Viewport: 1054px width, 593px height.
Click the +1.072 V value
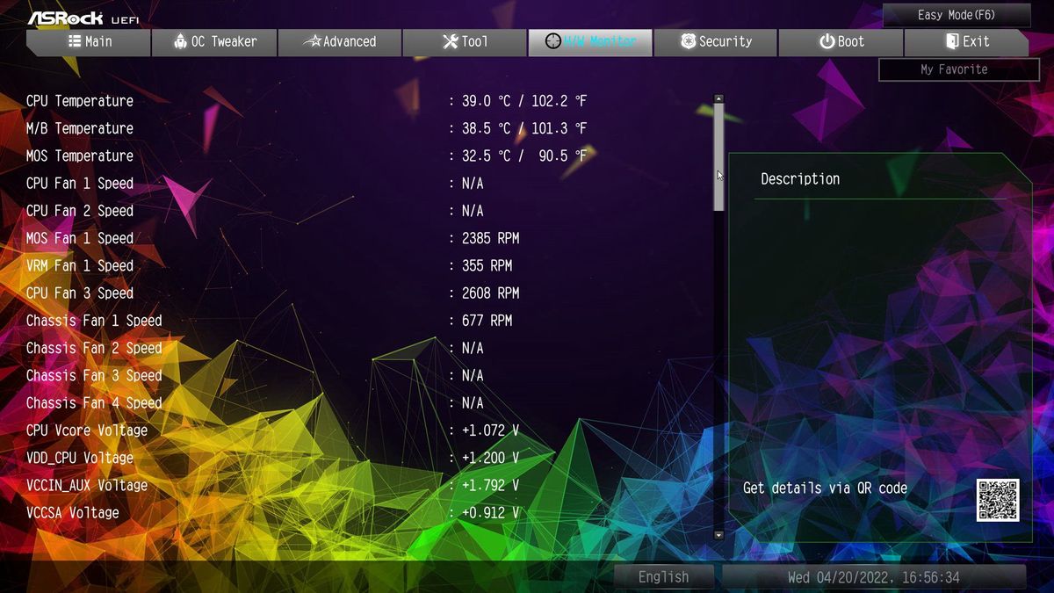tap(490, 430)
